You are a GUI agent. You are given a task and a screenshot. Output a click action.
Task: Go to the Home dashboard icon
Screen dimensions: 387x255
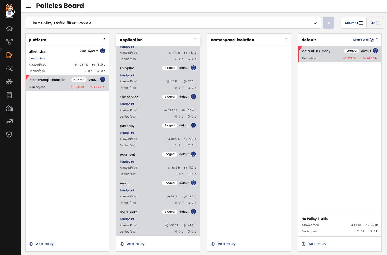click(x=9, y=28)
